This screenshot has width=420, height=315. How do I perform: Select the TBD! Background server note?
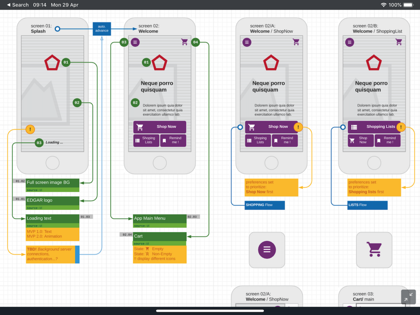50,254
